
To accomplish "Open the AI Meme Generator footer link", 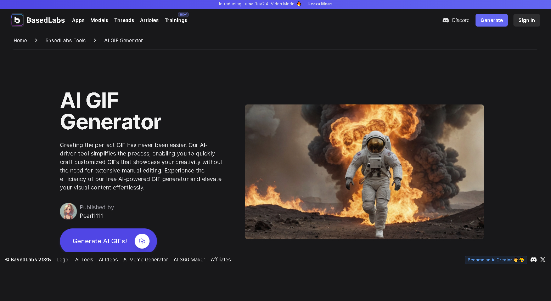I will click(x=146, y=260).
